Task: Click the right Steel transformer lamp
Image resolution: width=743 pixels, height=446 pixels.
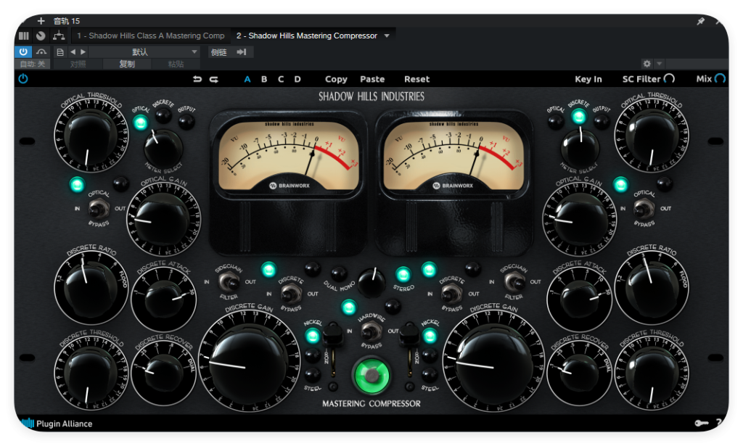Action: click(430, 375)
